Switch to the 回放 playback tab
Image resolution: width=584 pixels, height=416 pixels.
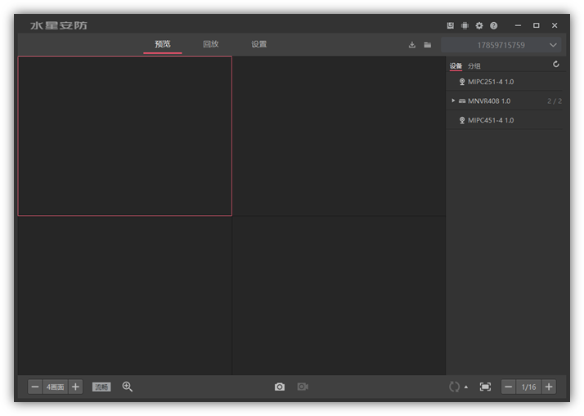click(211, 44)
